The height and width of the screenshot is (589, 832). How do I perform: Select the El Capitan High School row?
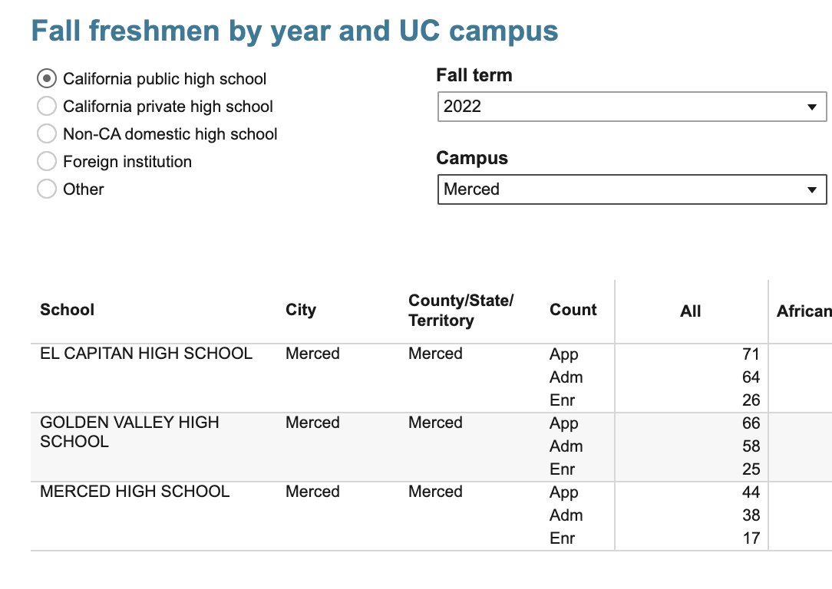tap(146, 354)
